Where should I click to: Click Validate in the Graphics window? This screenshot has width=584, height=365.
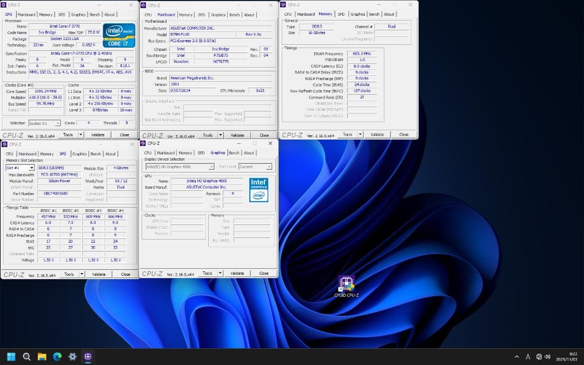(x=236, y=273)
